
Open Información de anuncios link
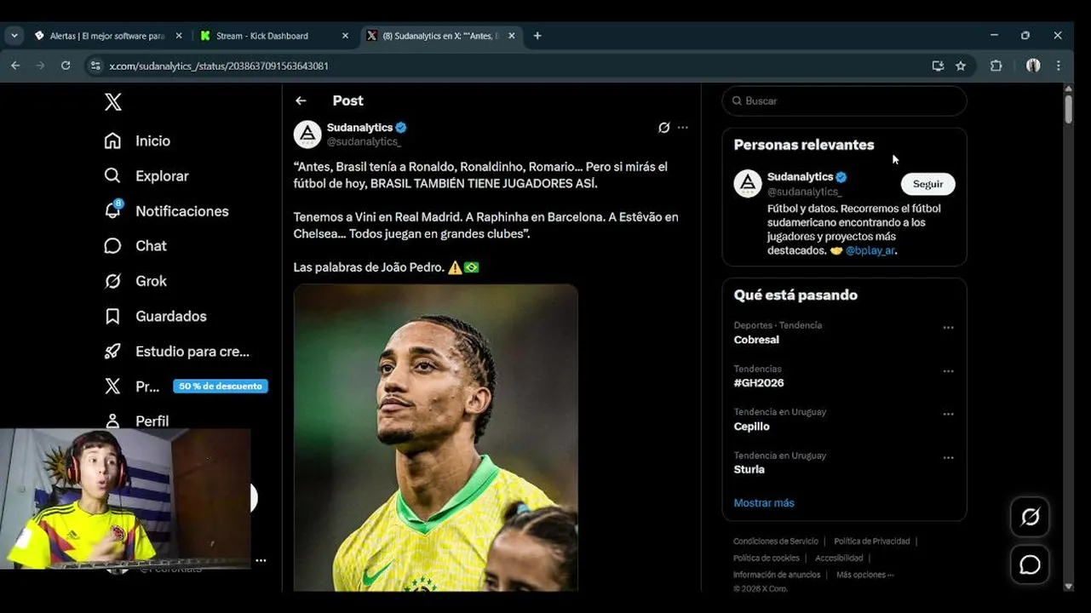(x=777, y=575)
